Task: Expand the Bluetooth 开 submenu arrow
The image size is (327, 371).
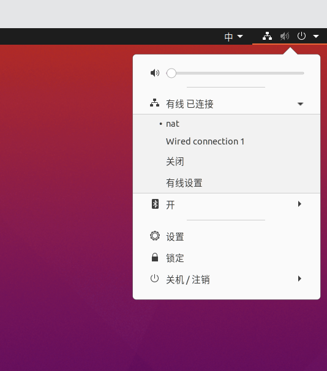Action: (x=300, y=204)
